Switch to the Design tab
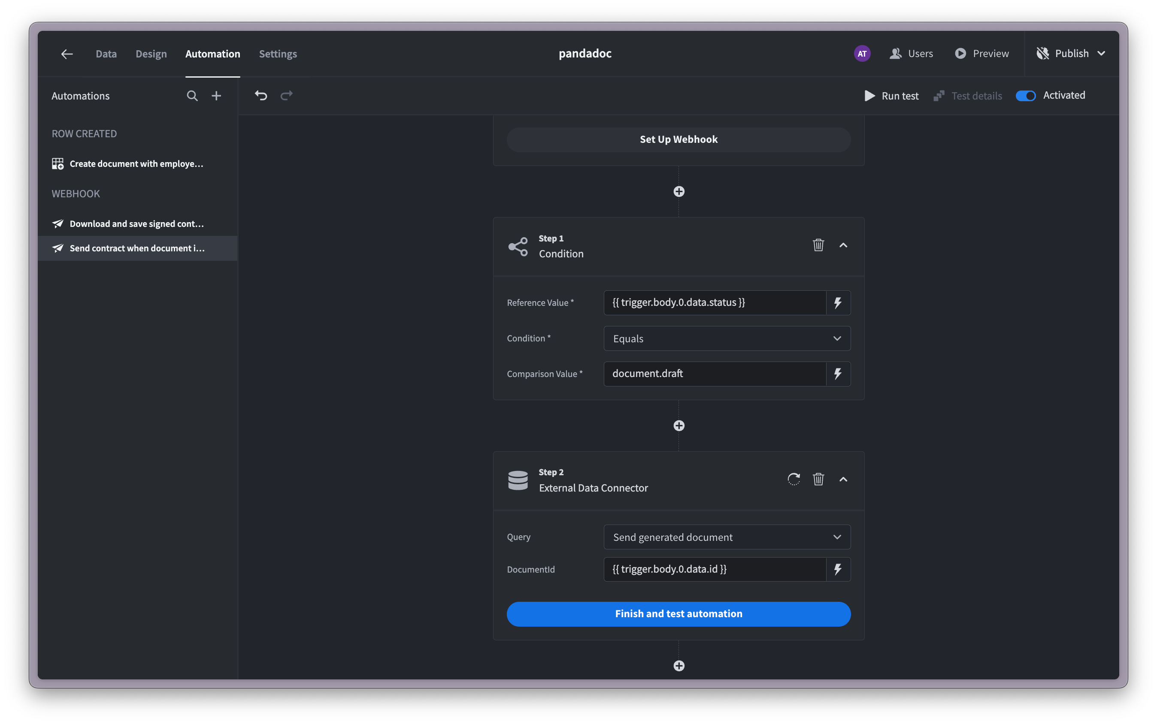 coord(151,54)
